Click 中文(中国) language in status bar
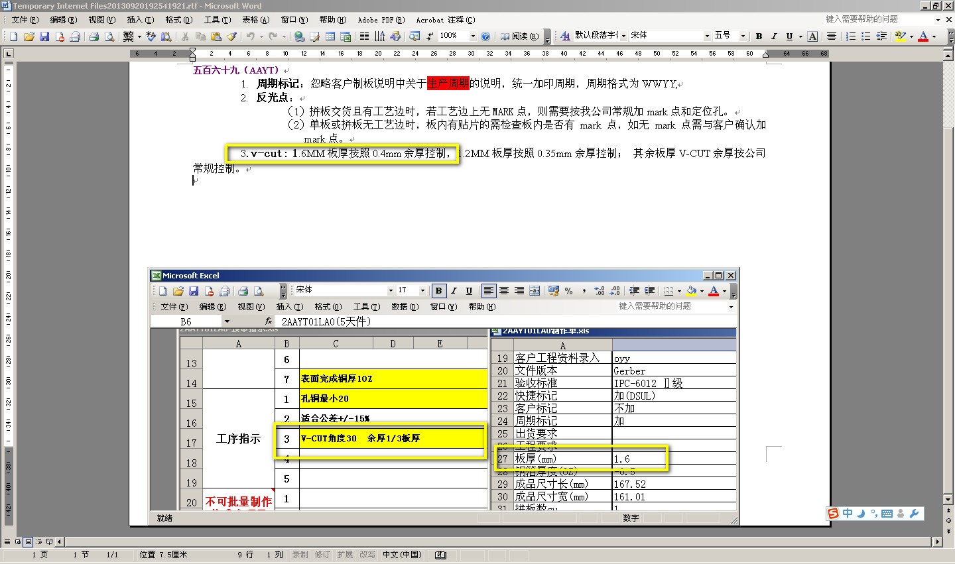The height and width of the screenshot is (564, 955). [x=402, y=555]
